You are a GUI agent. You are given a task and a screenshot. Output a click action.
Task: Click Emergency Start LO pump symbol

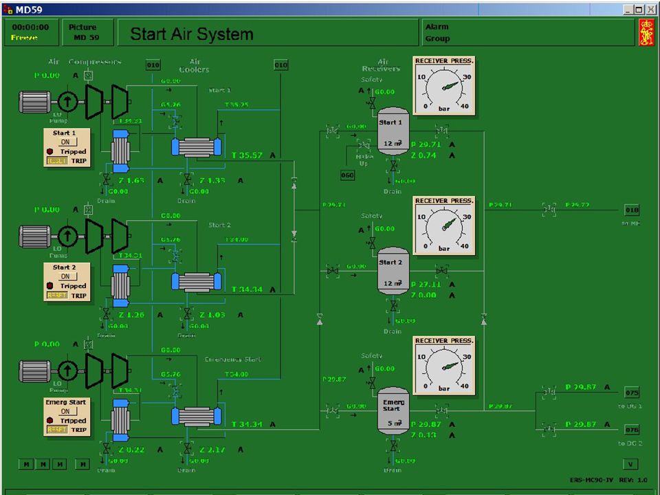point(67,371)
